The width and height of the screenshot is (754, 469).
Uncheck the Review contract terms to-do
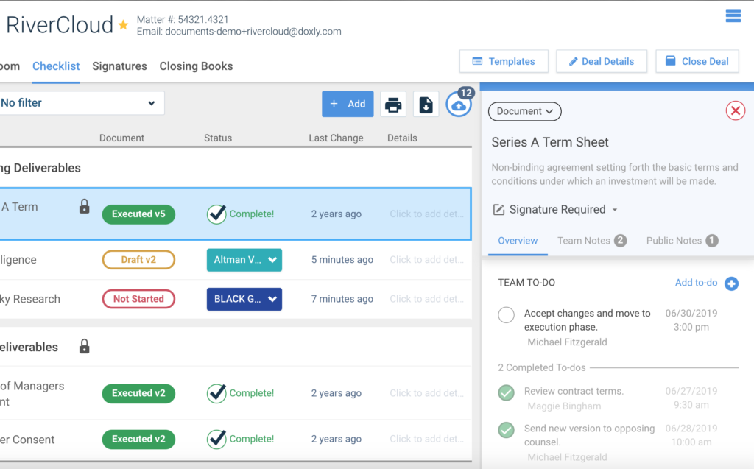[x=506, y=393]
